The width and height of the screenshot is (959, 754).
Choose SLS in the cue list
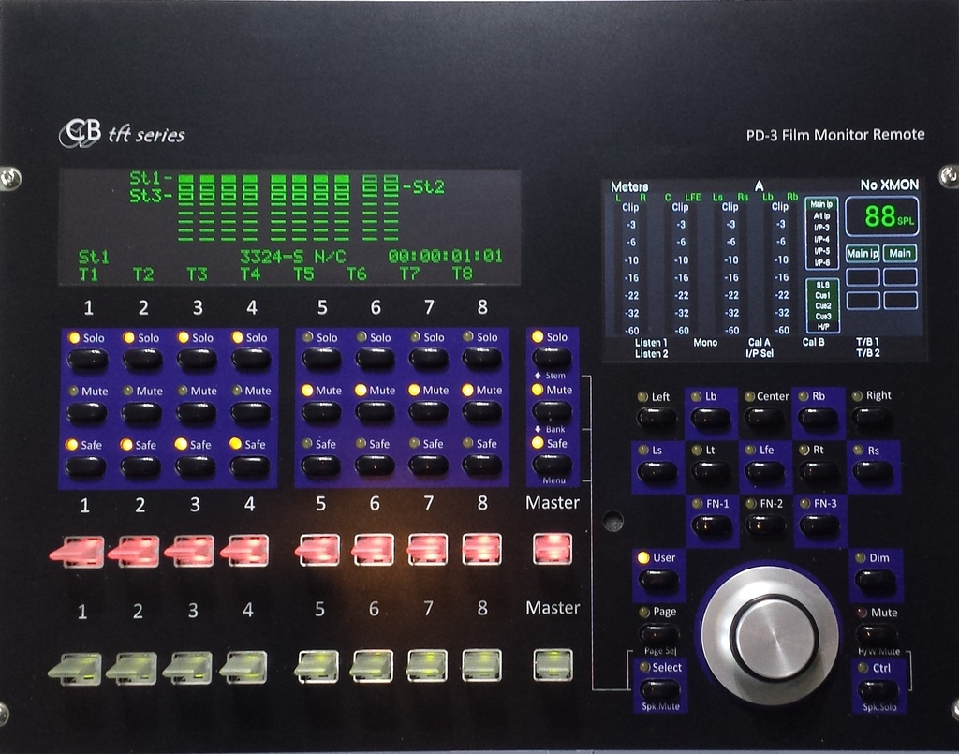point(822,285)
